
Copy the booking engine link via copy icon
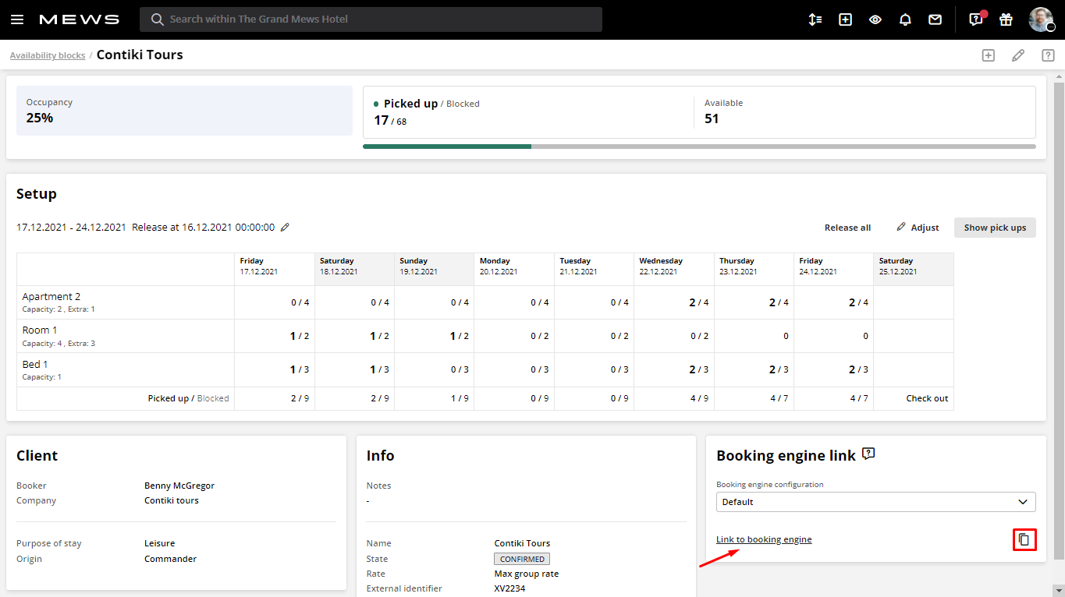[1024, 539]
